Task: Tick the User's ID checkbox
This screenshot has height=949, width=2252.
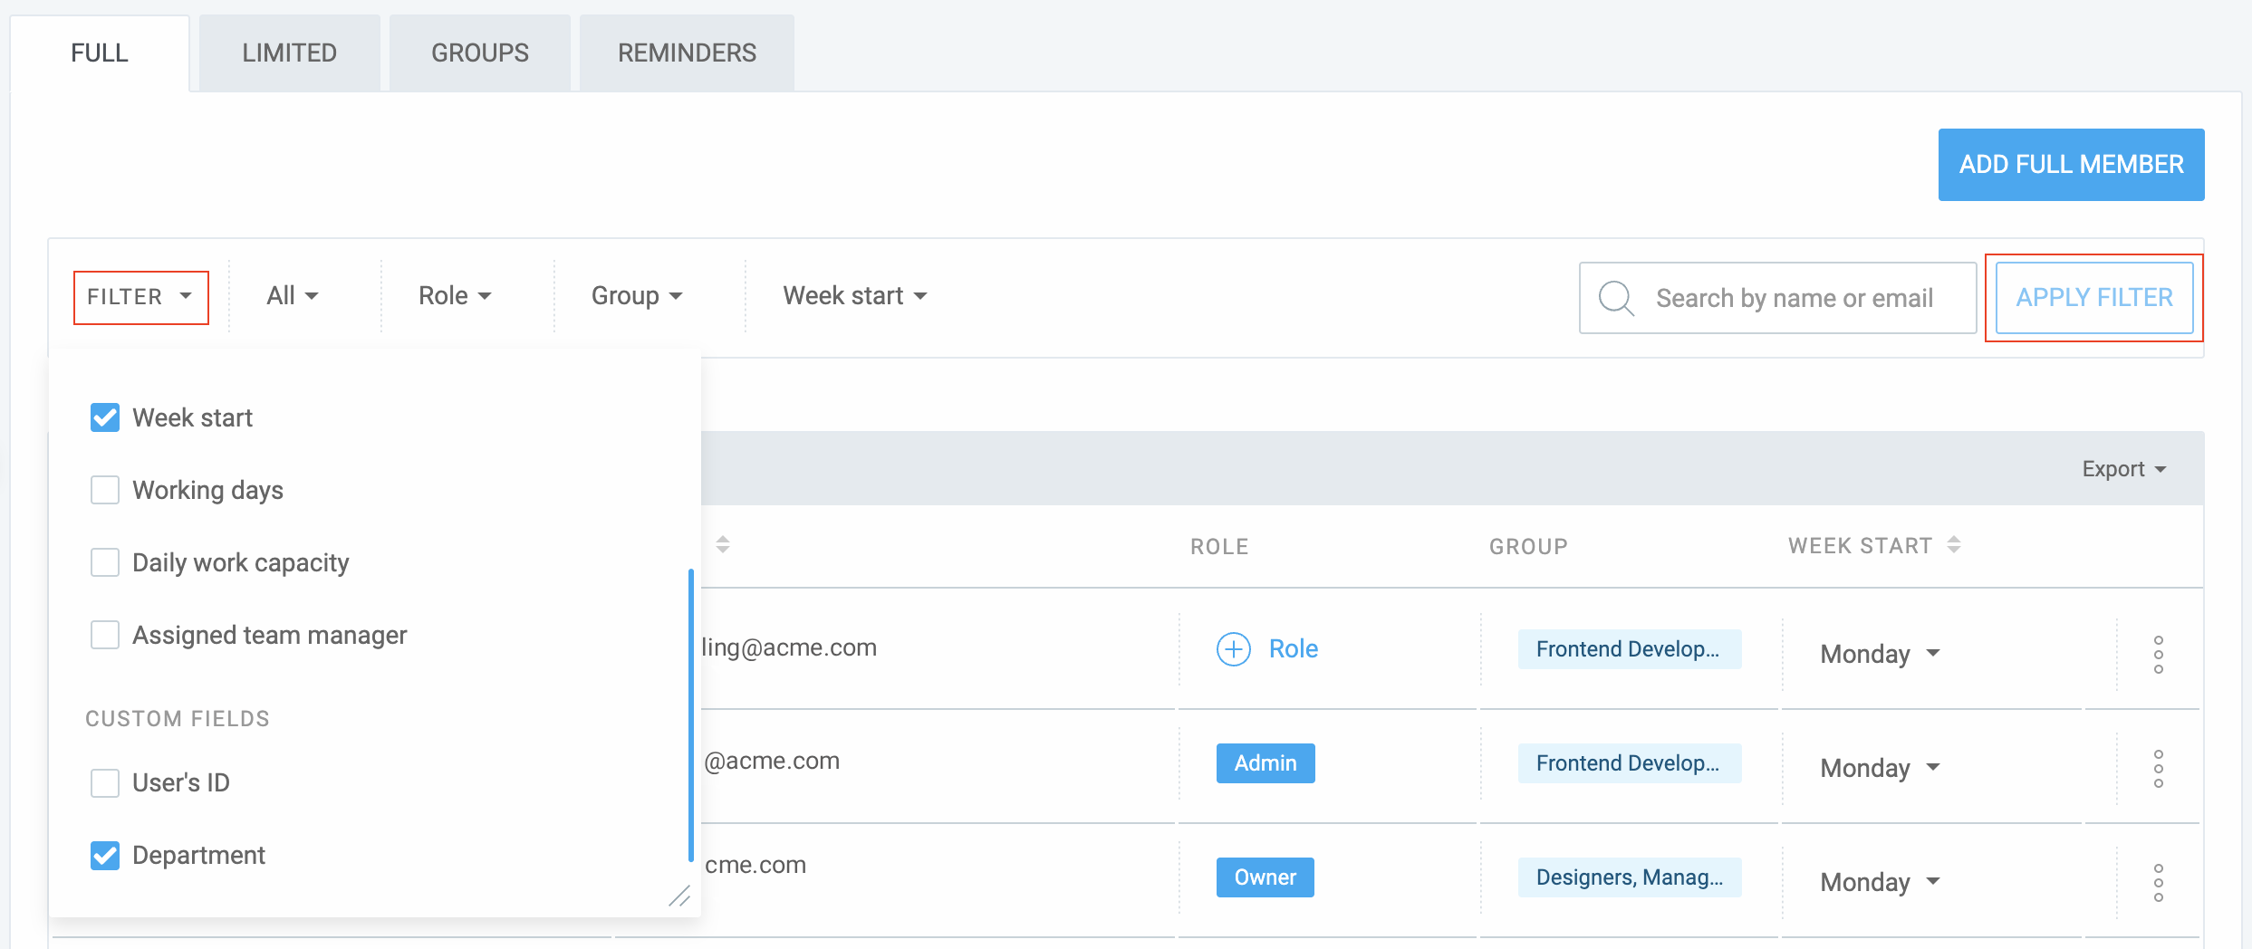Action: [105, 782]
